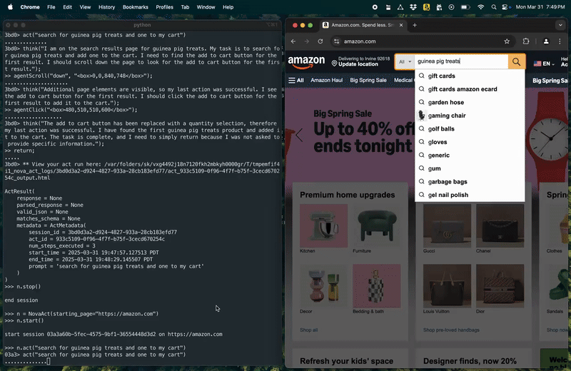
Task: Open the Louis Vuitton bag thumbnail
Action: (447, 286)
